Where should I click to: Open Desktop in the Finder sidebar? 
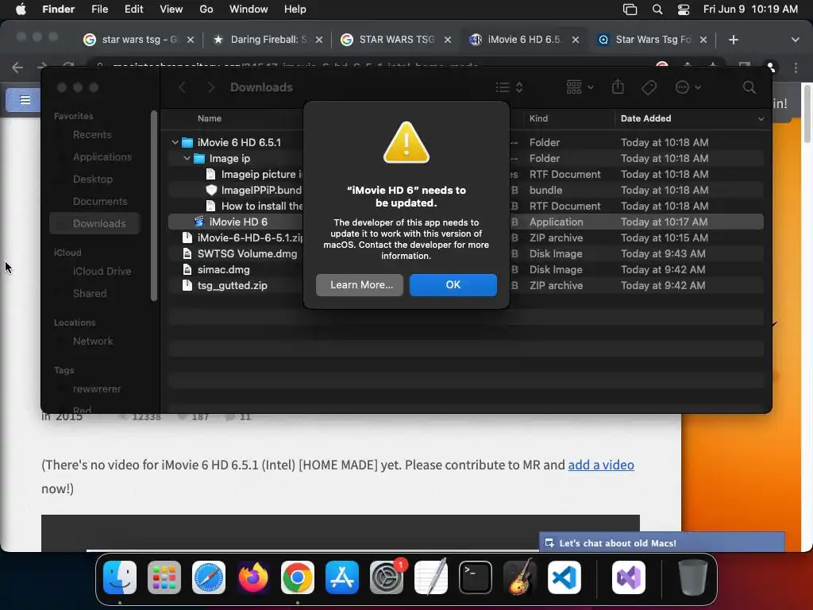tap(92, 179)
